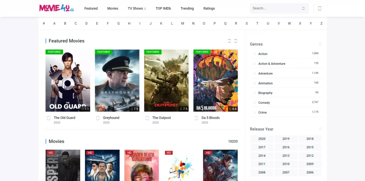Go to TOP IMDb page
The width and height of the screenshot is (365, 181).
(x=163, y=9)
